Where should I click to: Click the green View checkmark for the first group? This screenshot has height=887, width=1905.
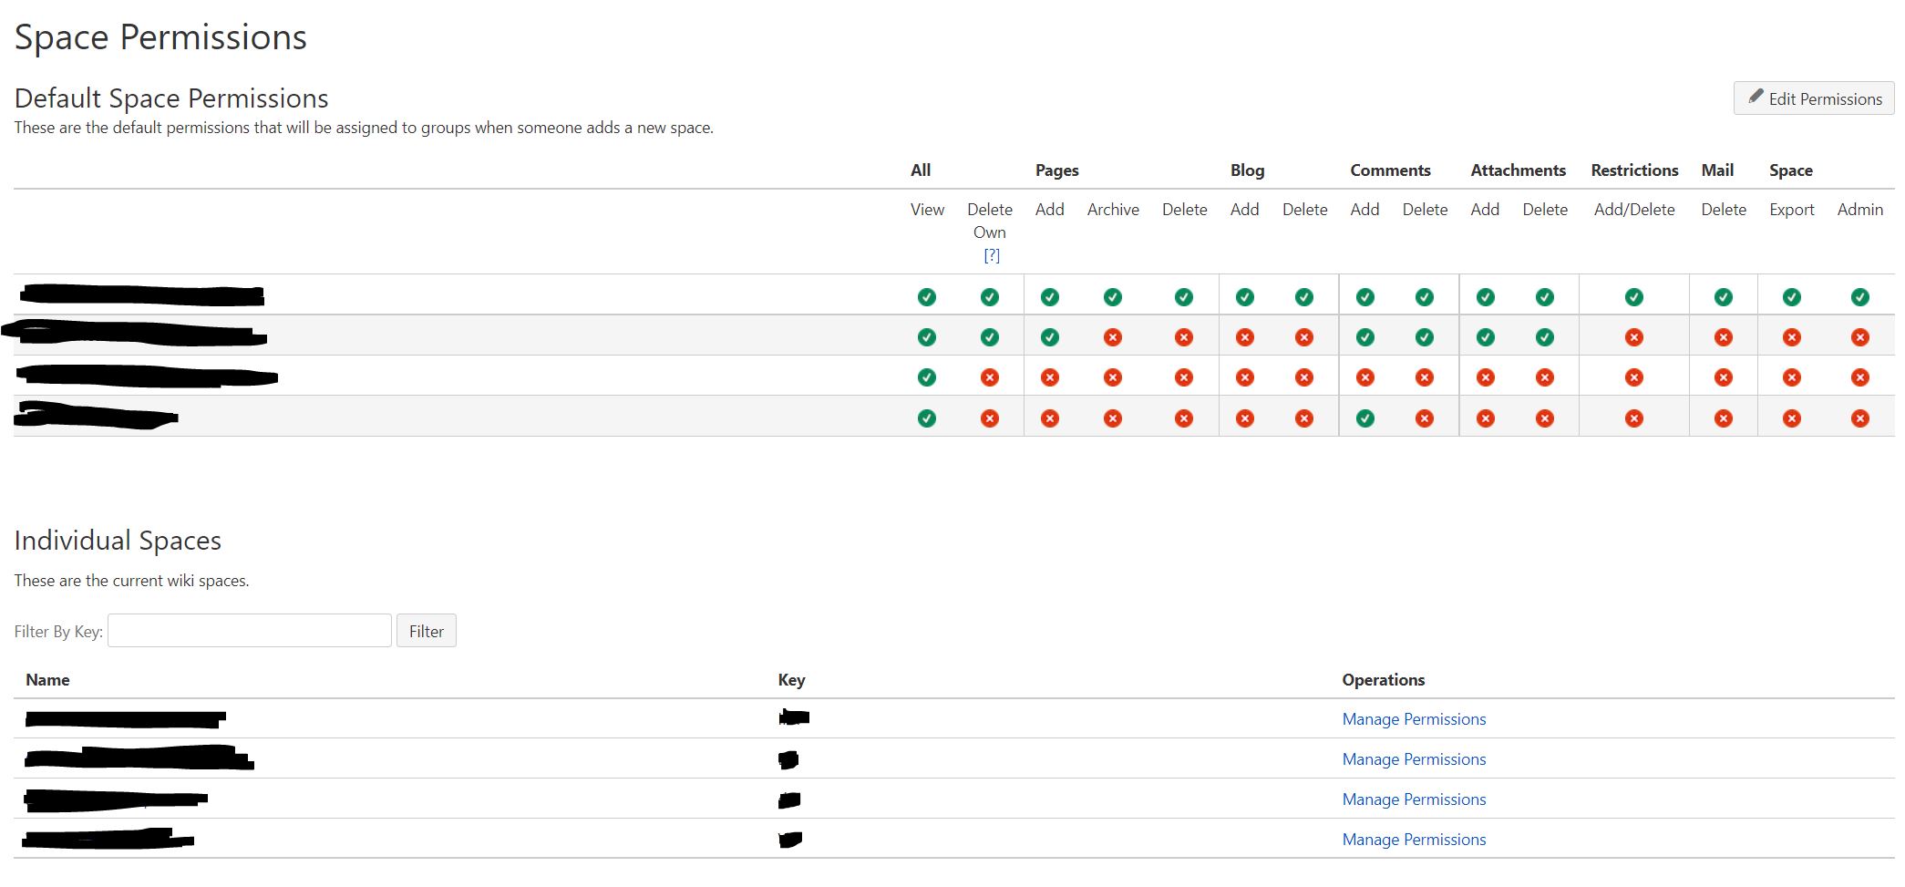tap(927, 295)
